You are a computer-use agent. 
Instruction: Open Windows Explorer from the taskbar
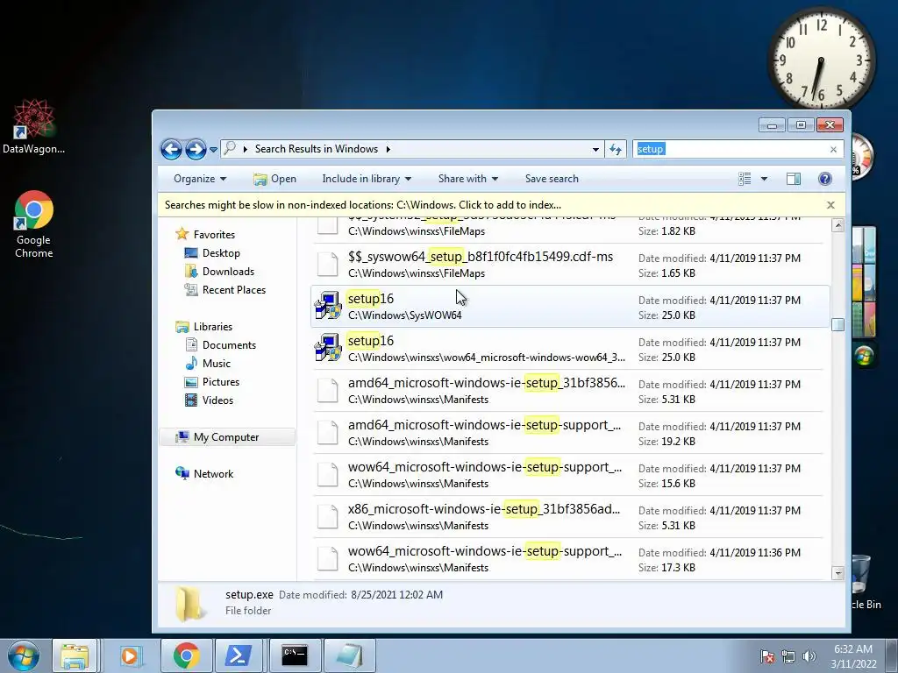coord(75,655)
